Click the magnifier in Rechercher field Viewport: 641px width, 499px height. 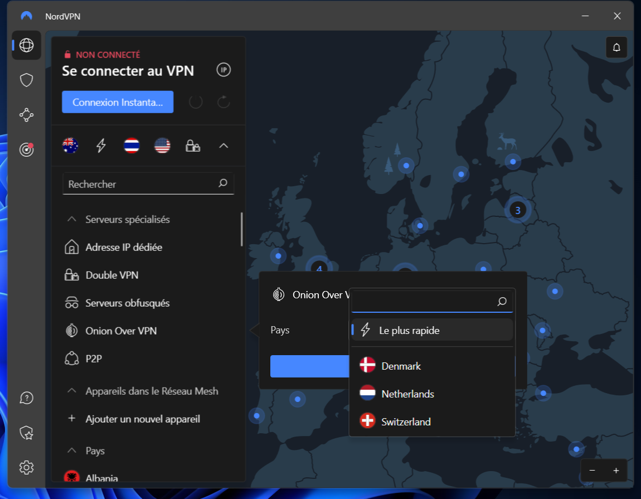pyautogui.click(x=223, y=183)
